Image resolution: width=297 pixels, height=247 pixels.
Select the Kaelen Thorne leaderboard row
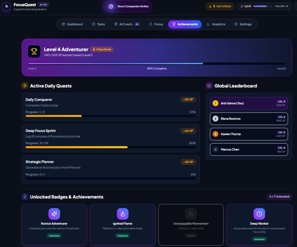[249, 134]
